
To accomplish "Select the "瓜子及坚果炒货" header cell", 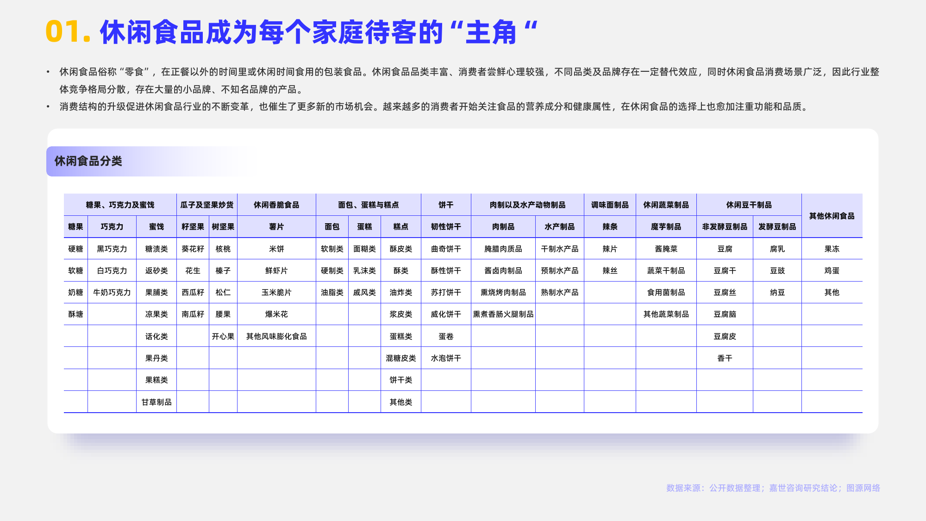I will coord(206,205).
